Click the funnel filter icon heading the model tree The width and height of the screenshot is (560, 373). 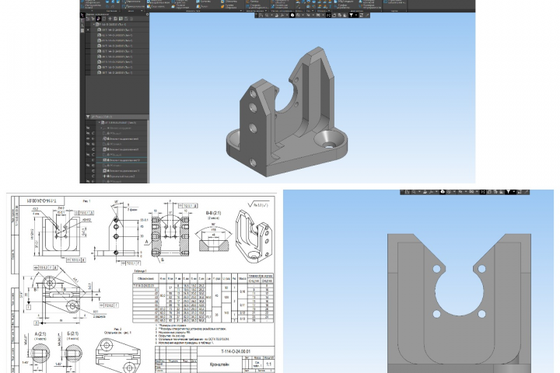pyautogui.click(x=88, y=117)
